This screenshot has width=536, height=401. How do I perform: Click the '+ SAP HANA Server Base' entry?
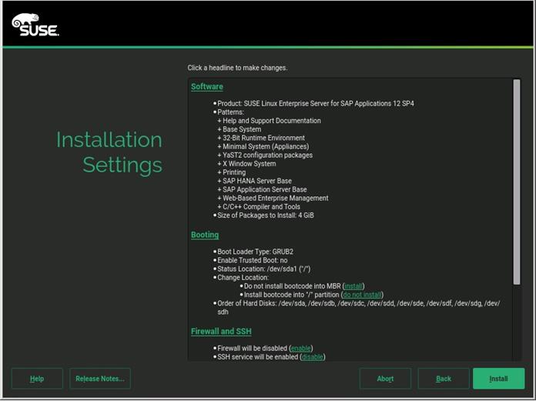click(x=255, y=181)
